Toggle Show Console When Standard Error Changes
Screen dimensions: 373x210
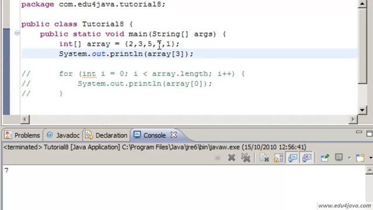[307, 158]
